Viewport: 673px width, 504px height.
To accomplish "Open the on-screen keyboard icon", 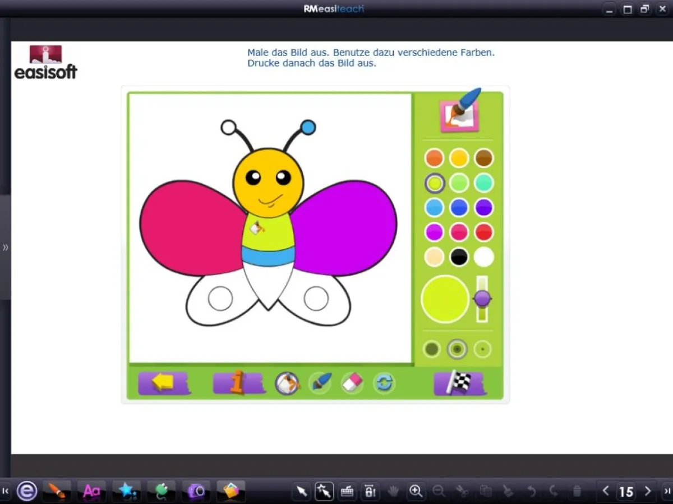I will (347, 491).
